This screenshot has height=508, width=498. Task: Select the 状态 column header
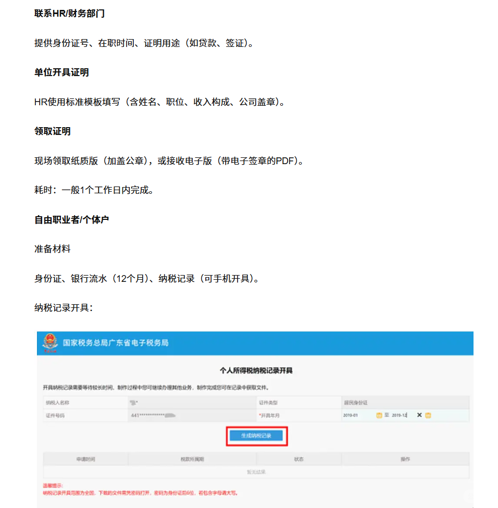298,459
